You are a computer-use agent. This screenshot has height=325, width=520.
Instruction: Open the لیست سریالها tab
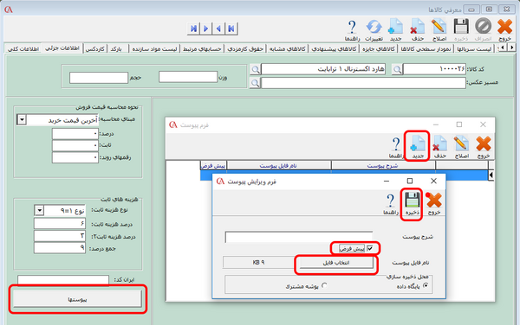[474, 48]
